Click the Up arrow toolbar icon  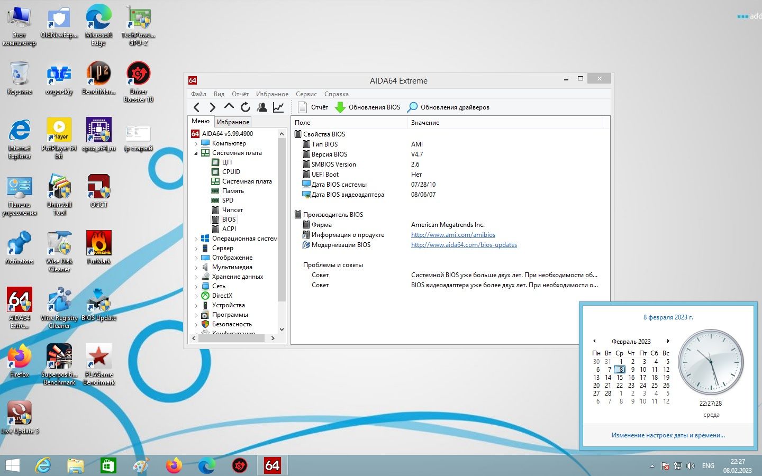(x=229, y=107)
